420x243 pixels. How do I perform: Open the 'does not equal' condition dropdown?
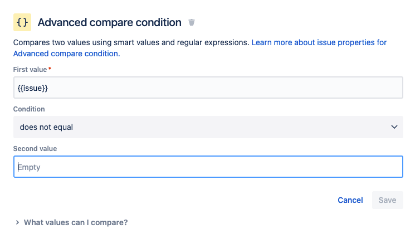pos(208,127)
